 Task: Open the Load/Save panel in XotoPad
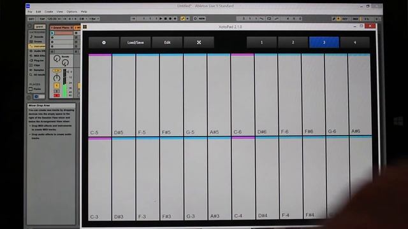pyautogui.click(x=135, y=43)
